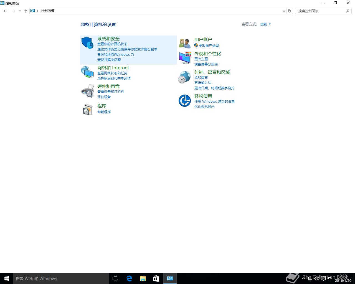Click 优化视觉显示 link
This screenshot has height=284, width=355.
[x=204, y=107]
